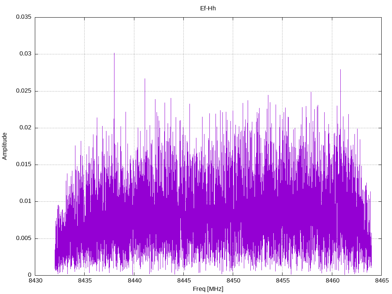Click the y-axis tick label 0.005

24,238
